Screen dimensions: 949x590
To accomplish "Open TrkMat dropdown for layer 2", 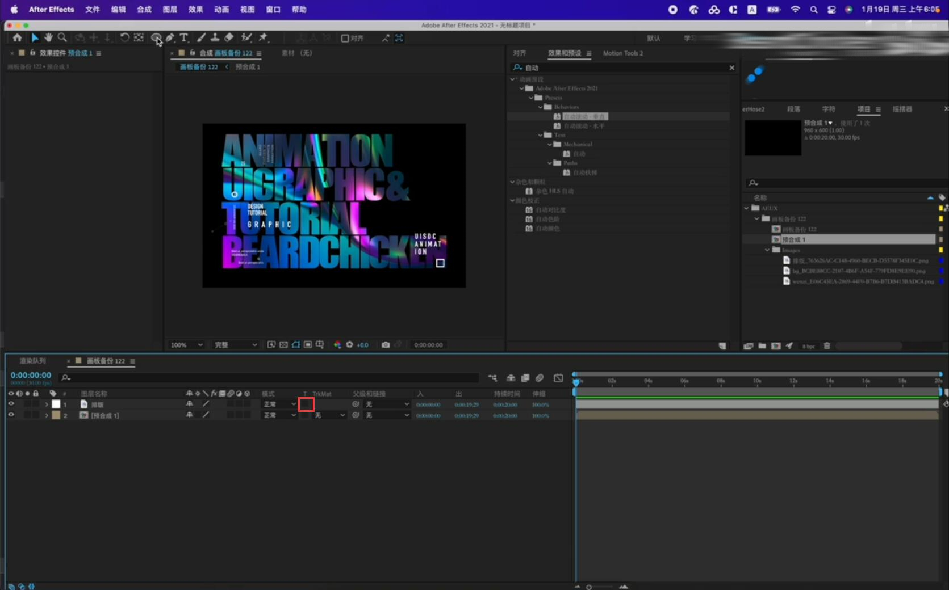I will 330,415.
